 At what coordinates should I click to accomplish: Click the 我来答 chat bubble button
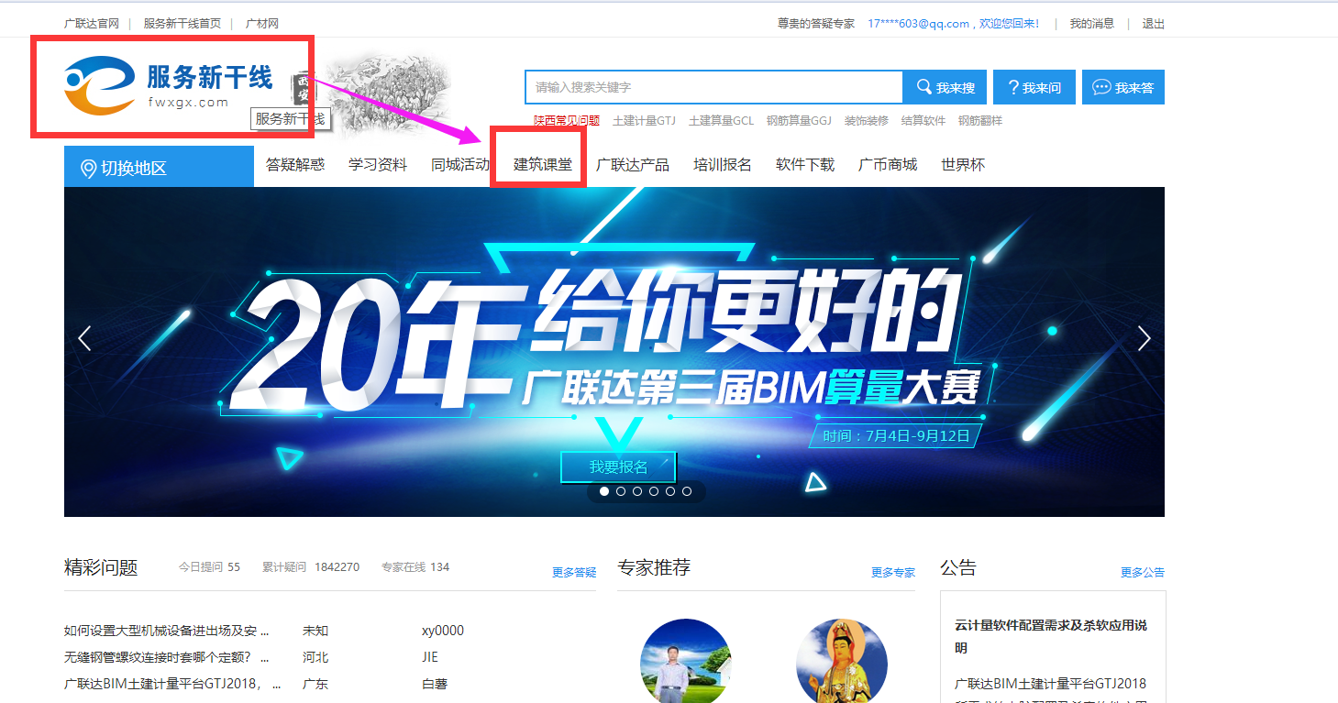(1123, 87)
